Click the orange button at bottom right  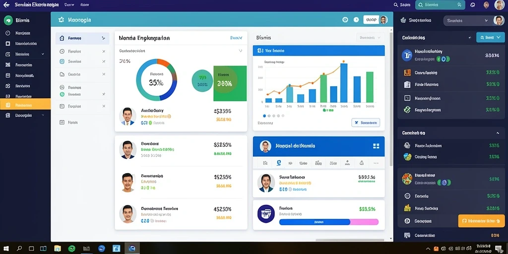481,221
